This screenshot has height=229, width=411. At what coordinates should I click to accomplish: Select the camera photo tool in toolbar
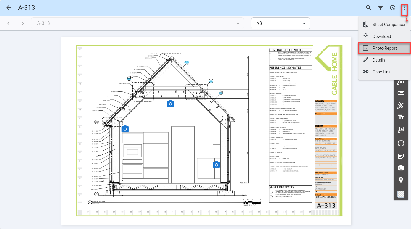click(401, 168)
